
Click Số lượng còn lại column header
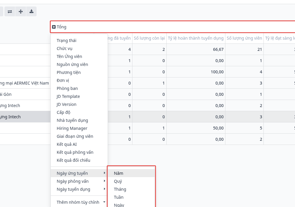tap(149, 38)
